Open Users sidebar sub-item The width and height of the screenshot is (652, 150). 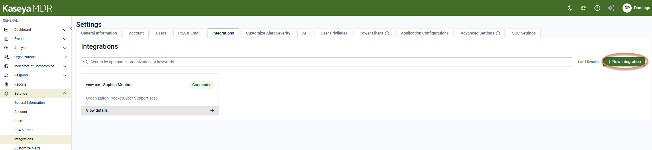point(19,121)
